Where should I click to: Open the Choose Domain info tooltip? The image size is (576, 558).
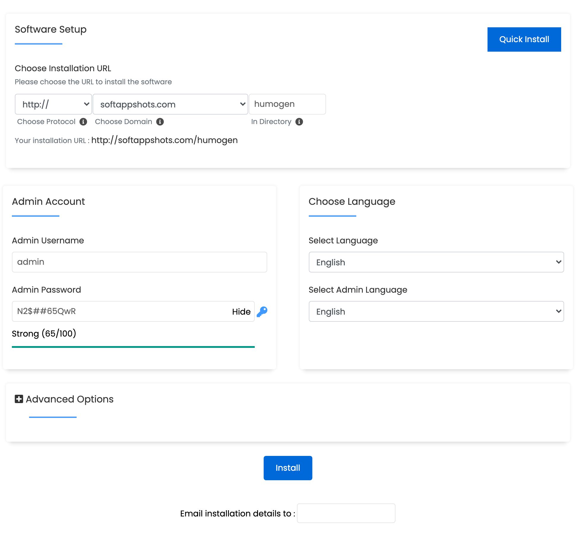(160, 122)
